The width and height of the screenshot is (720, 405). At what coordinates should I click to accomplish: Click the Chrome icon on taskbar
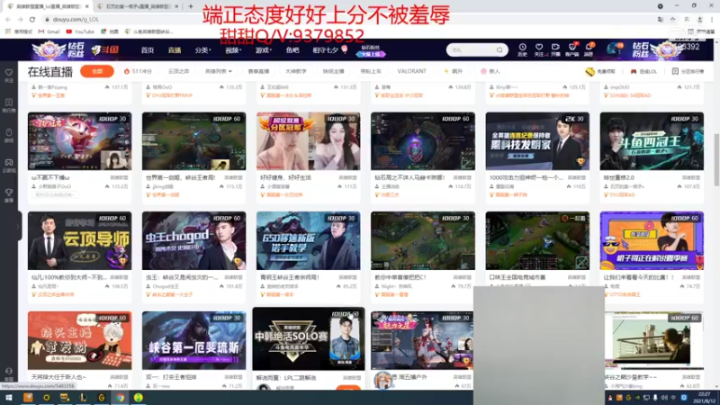click(120, 398)
